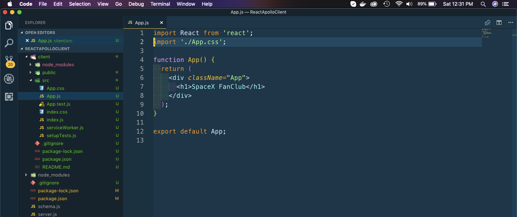Collapse the Open Editors section
517x217 pixels.
[x=22, y=33]
